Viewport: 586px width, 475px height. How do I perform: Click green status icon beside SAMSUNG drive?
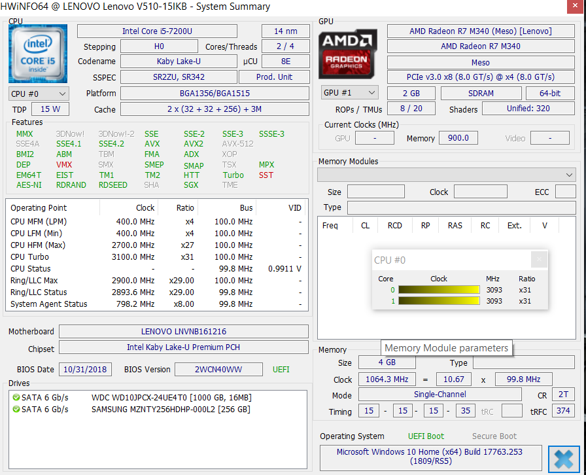pyautogui.click(x=16, y=409)
